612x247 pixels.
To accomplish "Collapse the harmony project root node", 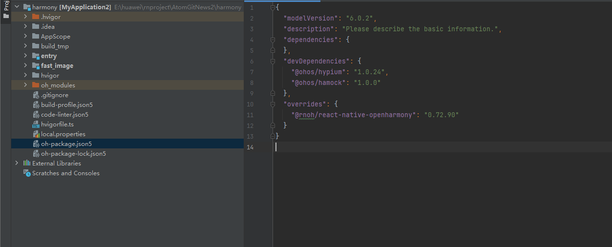I will pyautogui.click(x=17, y=7).
